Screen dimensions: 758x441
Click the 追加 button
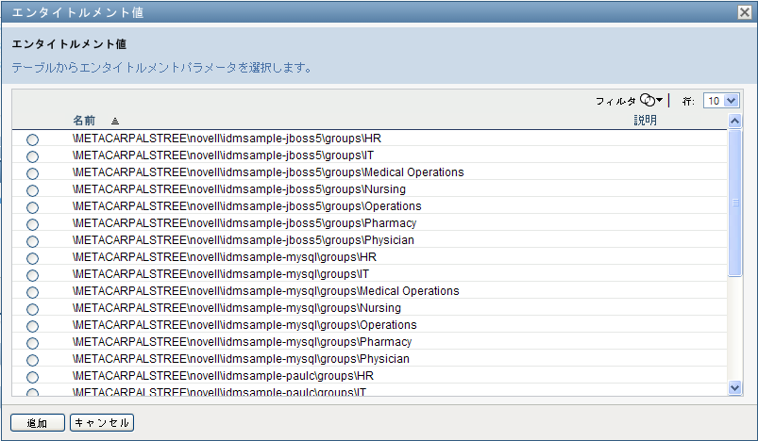click(37, 423)
